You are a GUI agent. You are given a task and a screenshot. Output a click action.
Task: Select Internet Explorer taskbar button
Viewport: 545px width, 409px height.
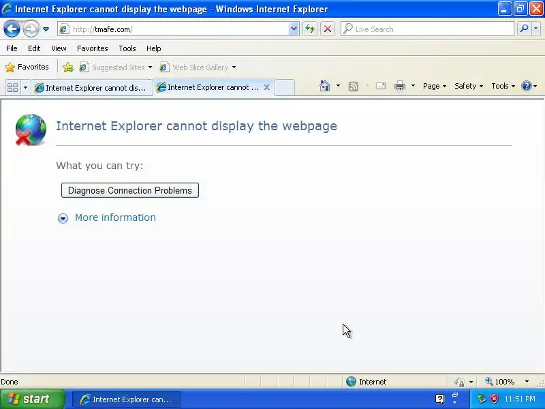point(127,399)
